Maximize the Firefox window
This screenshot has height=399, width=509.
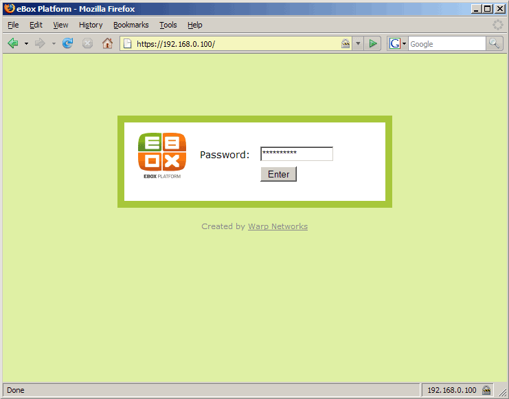(x=487, y=9)
